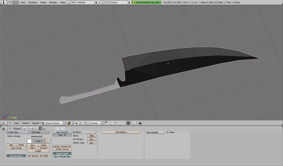Viewport: 283px width, 166px height.
Task: Select the Shading buttons panel icon
Action: click(x=32, y=128)
